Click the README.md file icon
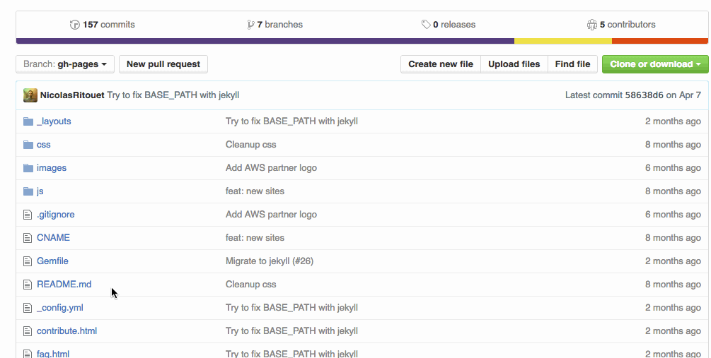This screenshot has width=711, height=358. coord(28,285)
